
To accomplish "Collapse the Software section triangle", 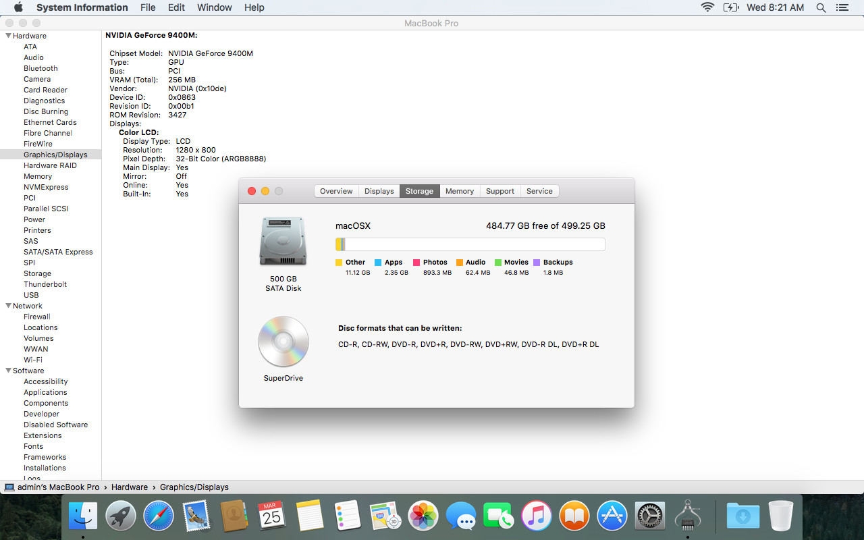I will pyautogui.click(x=8, y=371).
